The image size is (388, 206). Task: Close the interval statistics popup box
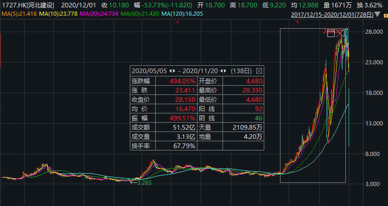[x=259, y=71]
